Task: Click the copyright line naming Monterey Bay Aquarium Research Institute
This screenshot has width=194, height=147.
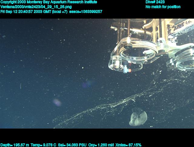Action: 49,2
